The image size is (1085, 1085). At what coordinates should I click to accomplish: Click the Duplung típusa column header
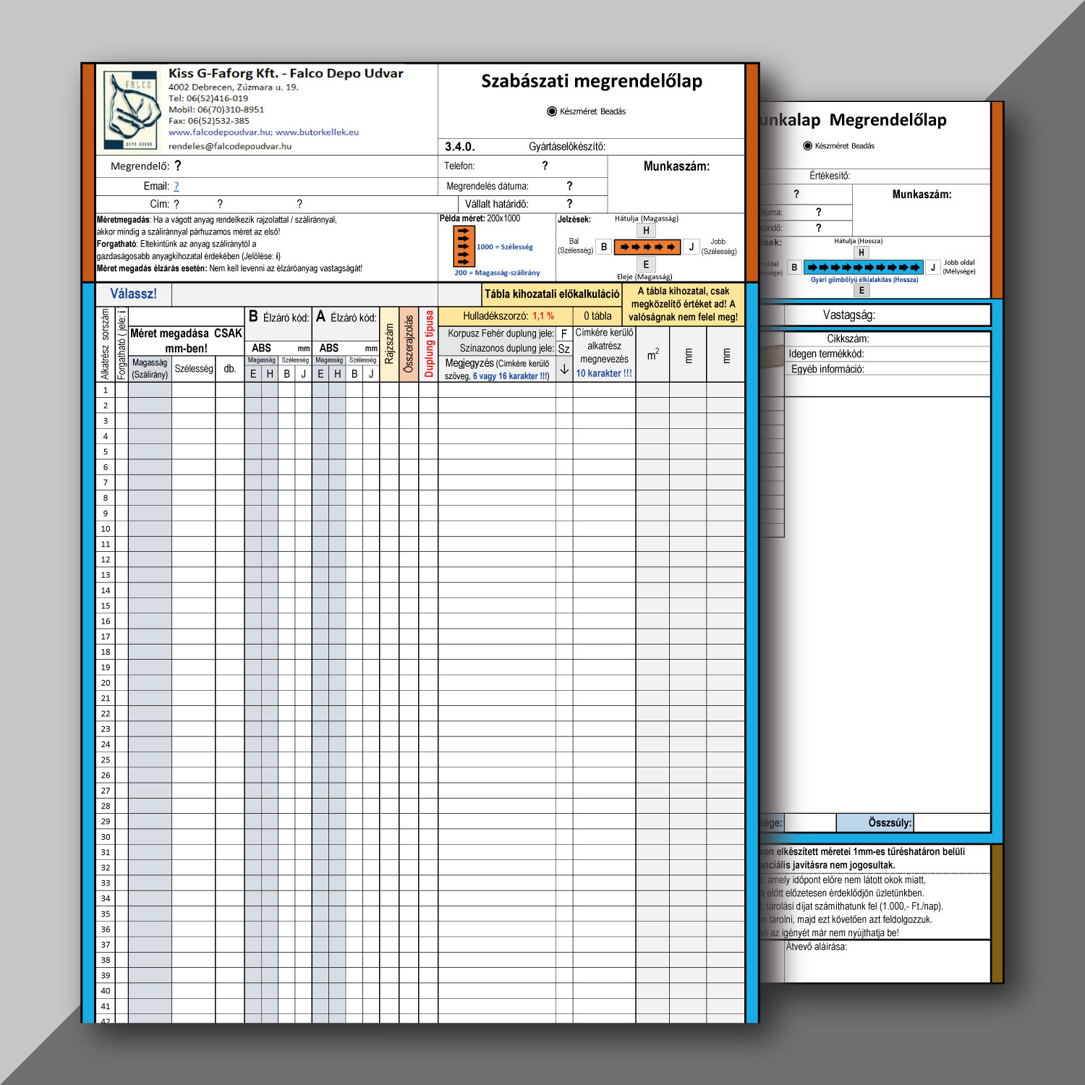(428, 344)
